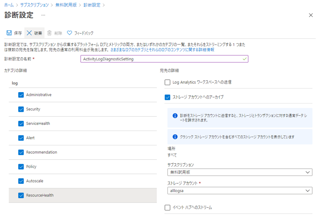Click the 破棄 discard label
The height and width of the screenshot is (224, 321).
pyautogui.click(x=38, y=33)
